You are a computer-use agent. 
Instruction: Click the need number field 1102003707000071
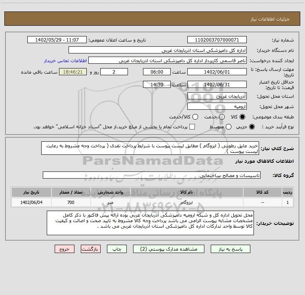pos(217,40)
